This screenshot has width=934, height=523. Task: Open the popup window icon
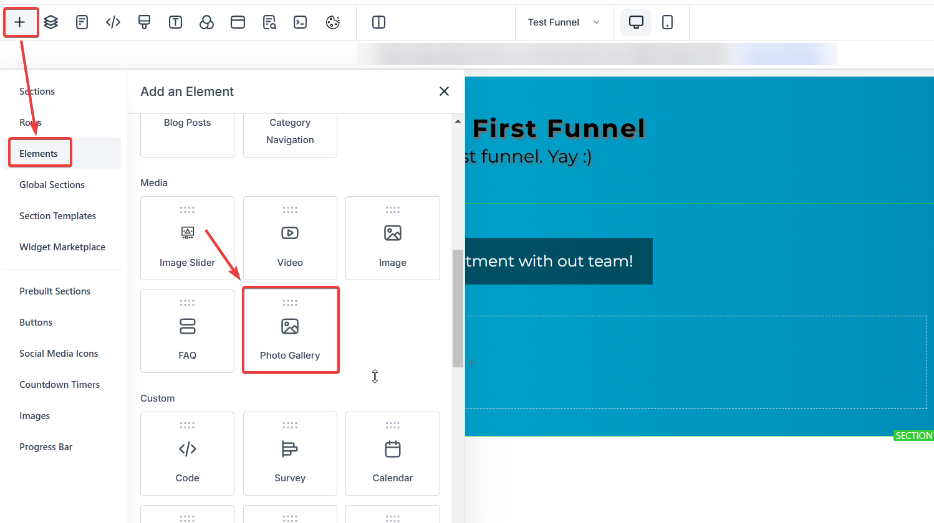click(x=238, y=22)
